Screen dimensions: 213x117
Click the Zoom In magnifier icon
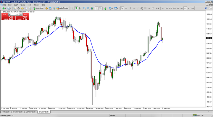pos(85,8)
